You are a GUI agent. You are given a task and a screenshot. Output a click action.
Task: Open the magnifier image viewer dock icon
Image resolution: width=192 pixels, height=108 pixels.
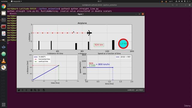(x=4, y=40)
